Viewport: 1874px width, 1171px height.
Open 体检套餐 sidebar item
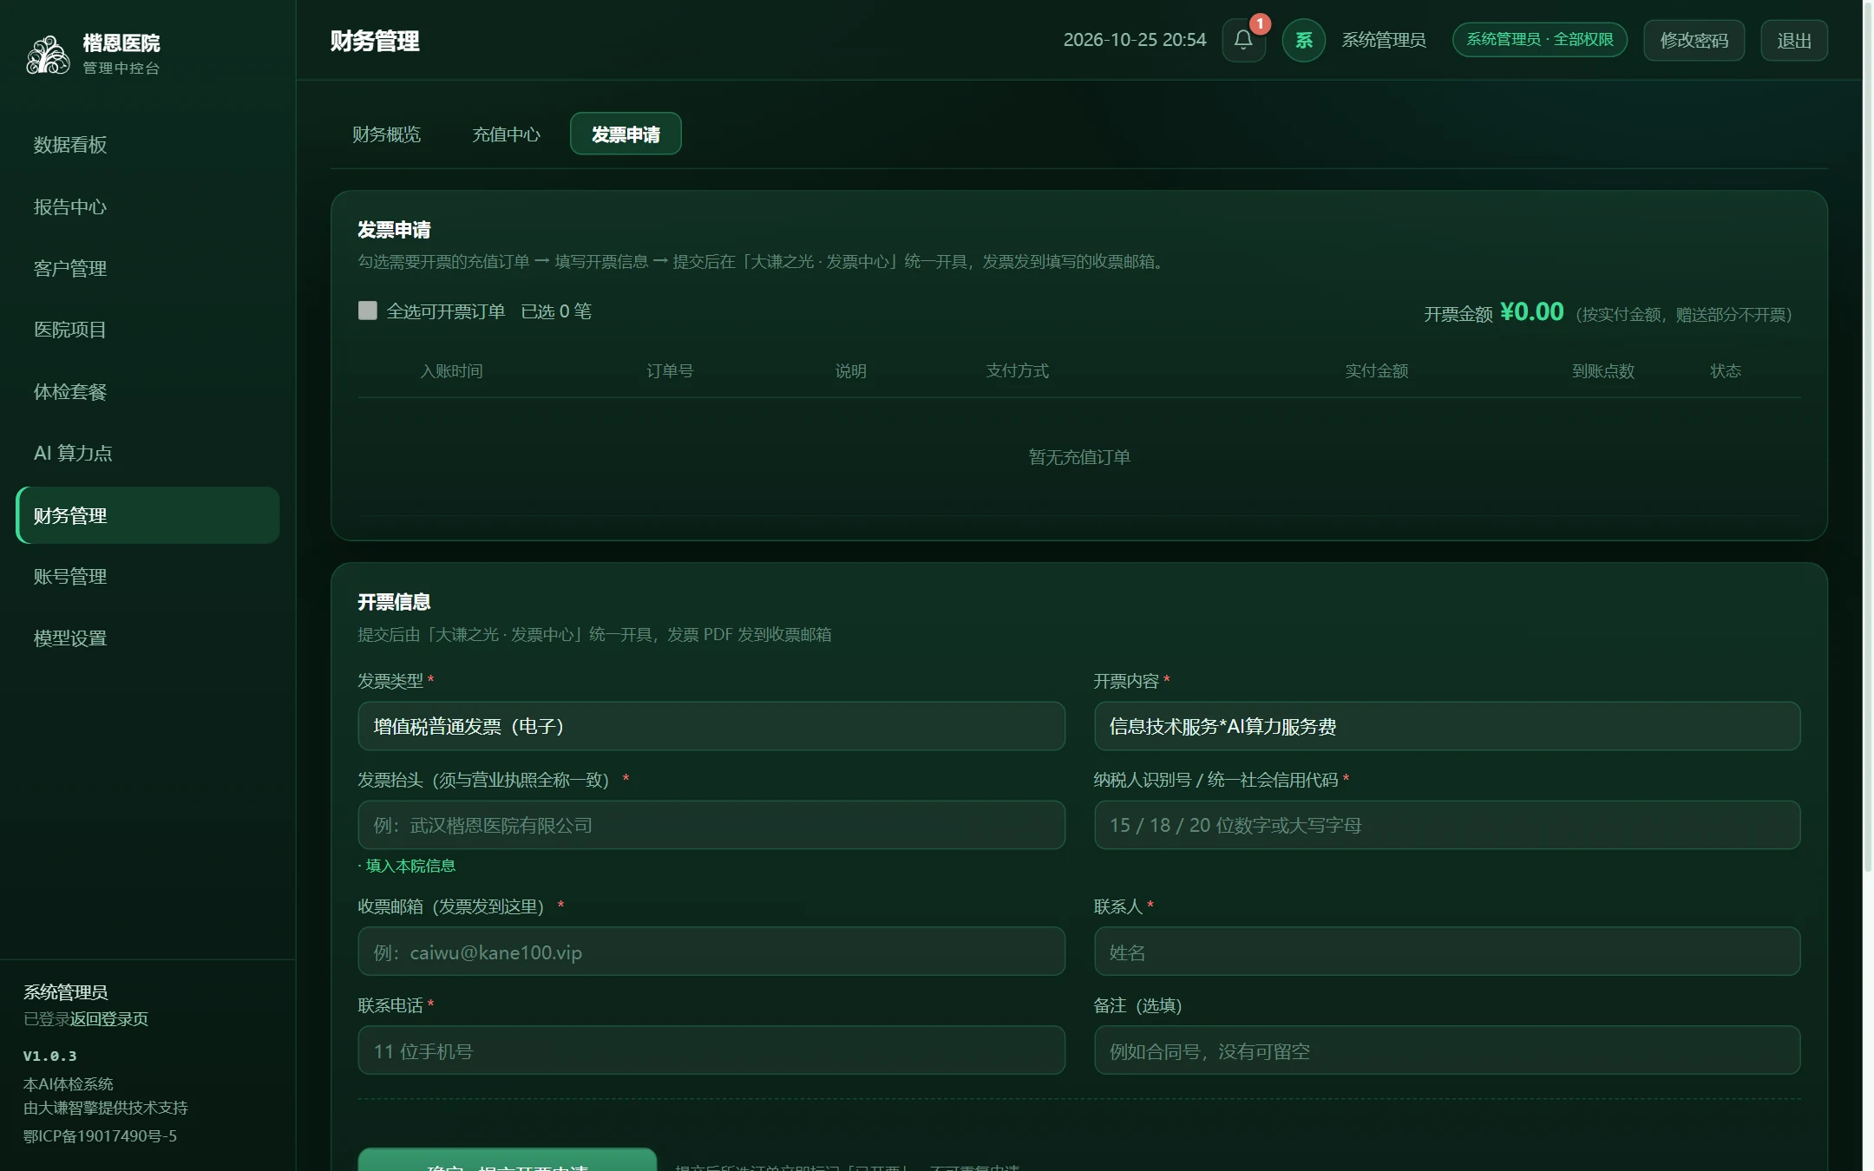pos(147,391)
